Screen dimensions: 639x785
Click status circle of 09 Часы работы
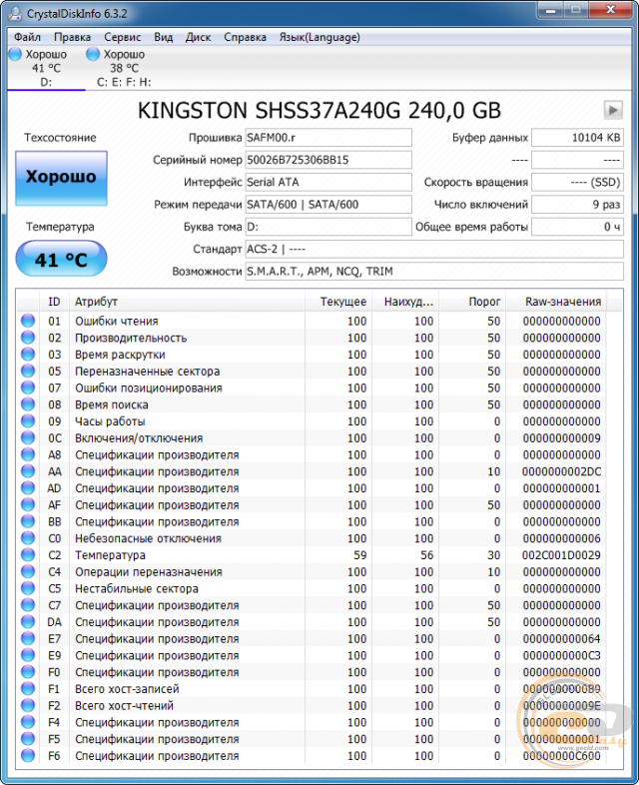[x=28, y=420]
